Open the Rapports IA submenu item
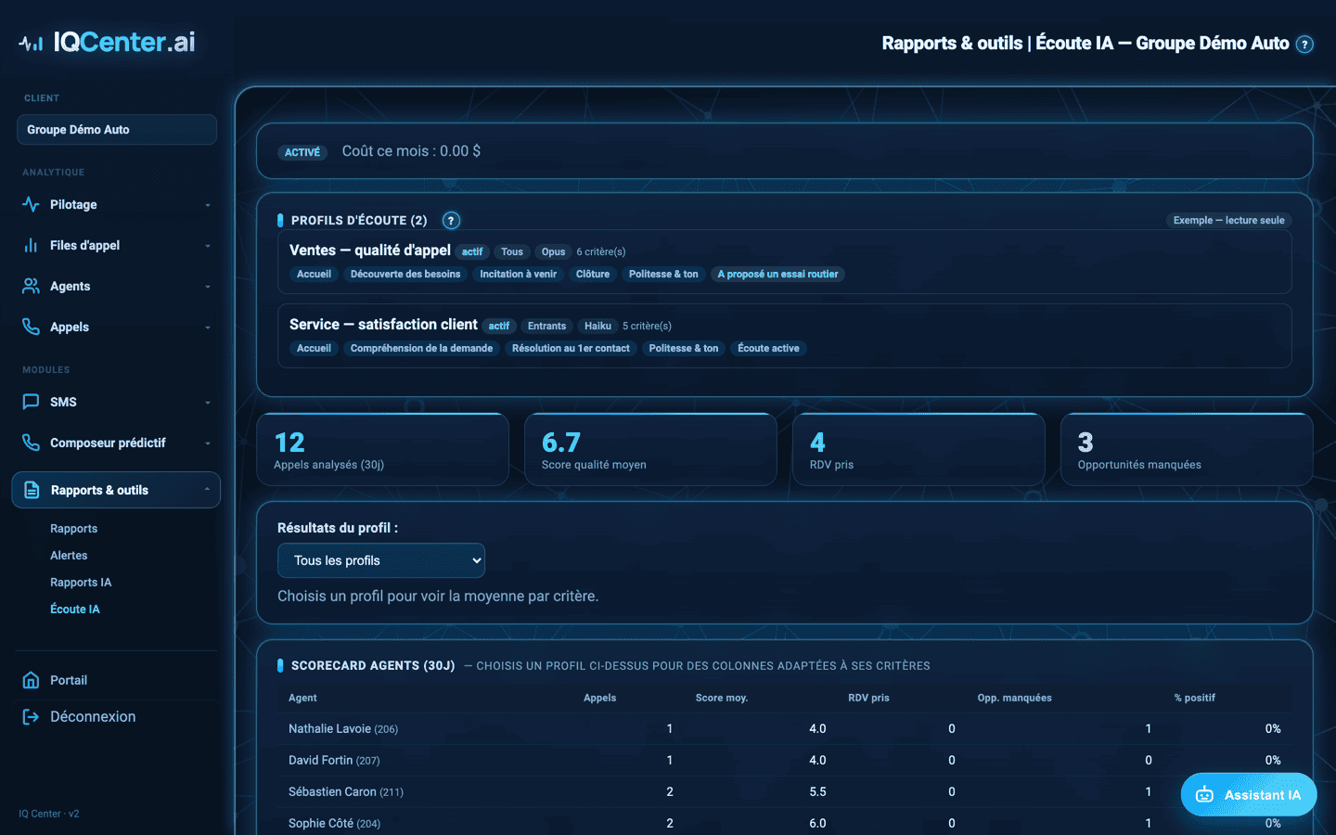The height and width of the screenshot is (835, 1336). pyautogui.click(x=81, y=583)
